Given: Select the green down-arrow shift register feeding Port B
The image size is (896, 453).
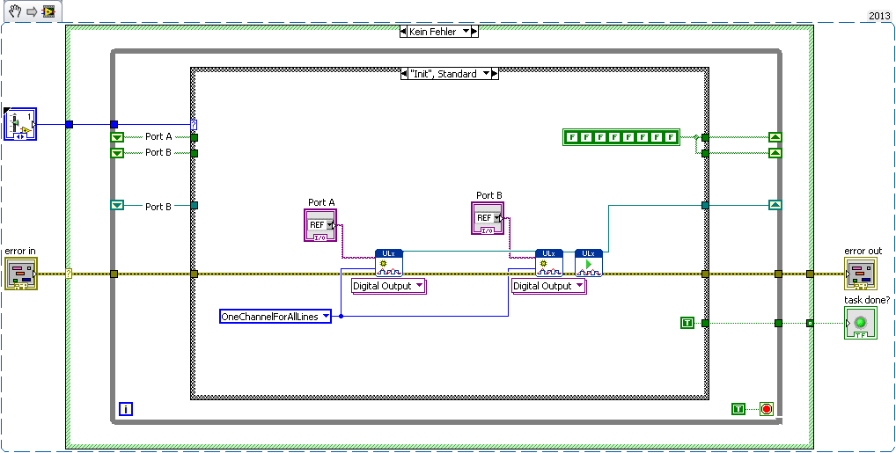Looking at the screenshot, I should click(x=117, y=152).
